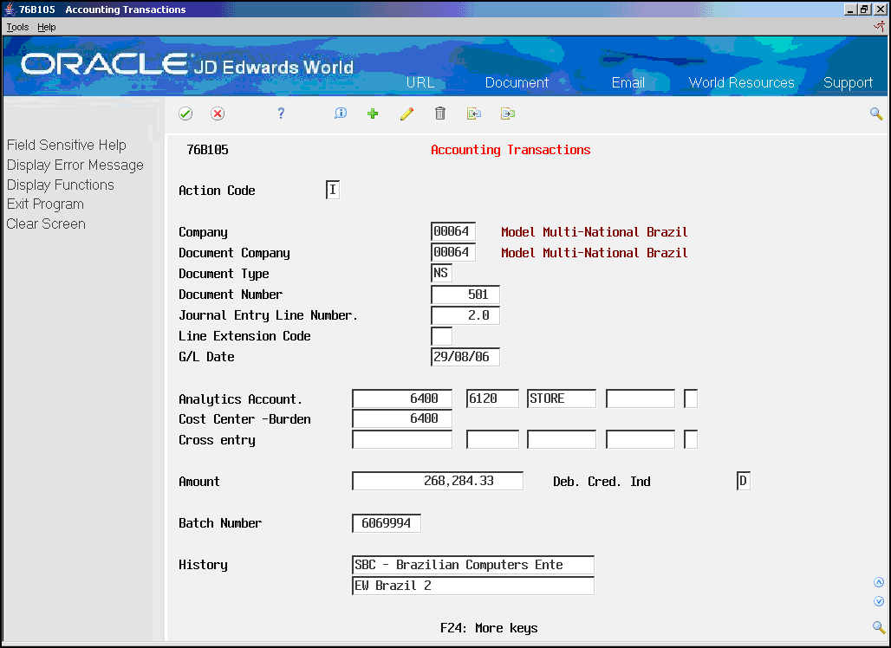Click the Line Extension Code field
The height and width of the screenshot is (648, 891).
(x=441, y=335)
